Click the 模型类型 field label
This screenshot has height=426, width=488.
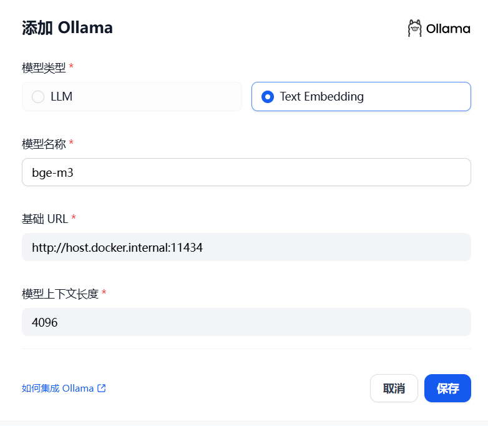(x=44, y=68)
